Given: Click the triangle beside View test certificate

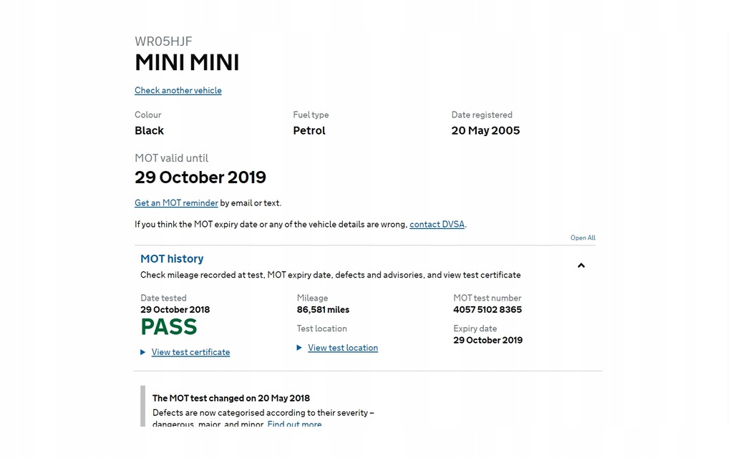Looking at the screenshot, I should pos(143,352).
